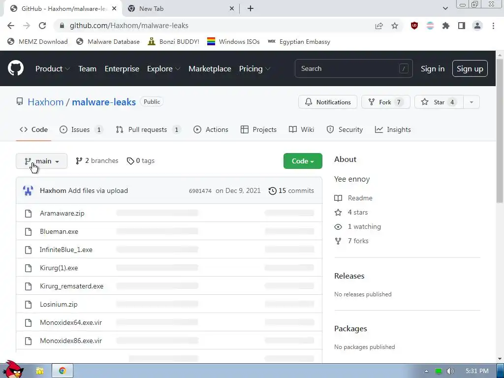Select the Code repository tab
Viewport: 504px width, 378px height.
pos(33,129)
